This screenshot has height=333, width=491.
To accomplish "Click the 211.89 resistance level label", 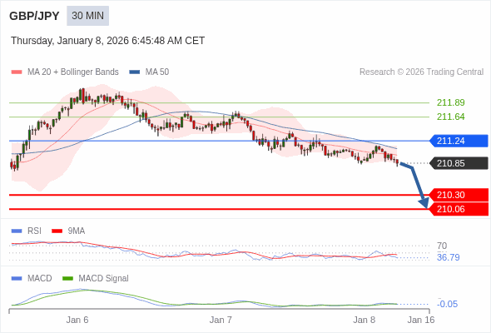I will (450, 102).
